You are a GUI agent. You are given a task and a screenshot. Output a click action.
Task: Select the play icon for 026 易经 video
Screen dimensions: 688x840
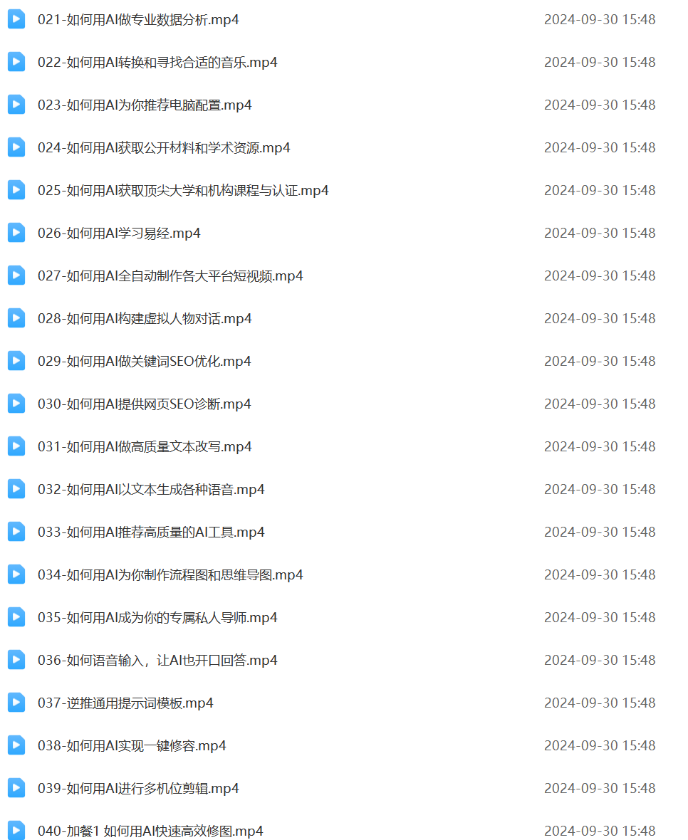[x=16, y=233]
